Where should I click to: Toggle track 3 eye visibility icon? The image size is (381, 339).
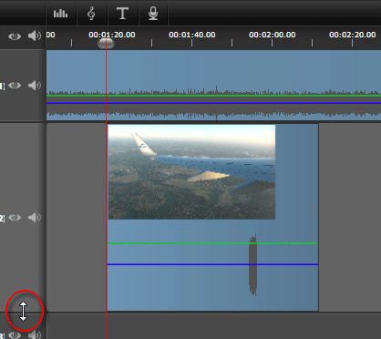coord(15,335)
